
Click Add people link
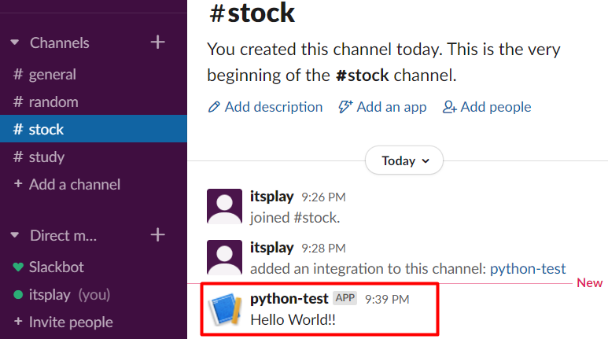click(x=496, y=107)
